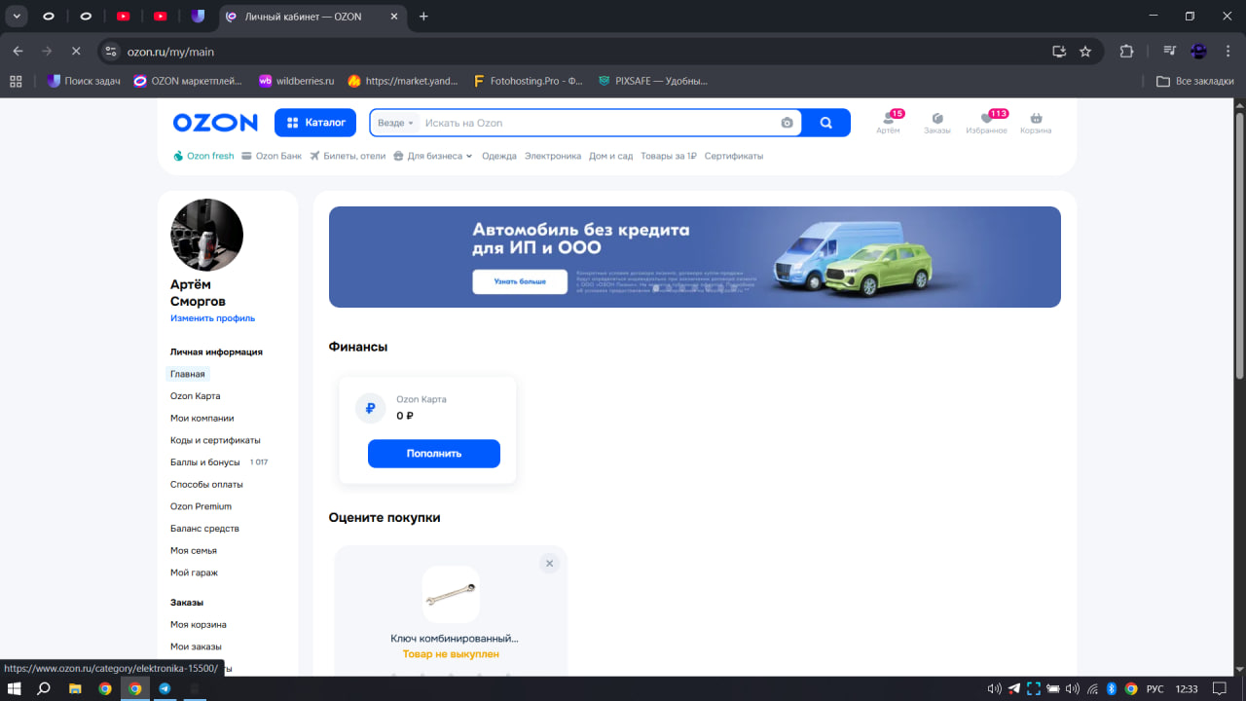Screen dimensions: 1246x701
Task: Open the Каталог catalog button
Action: click(315, 123)
